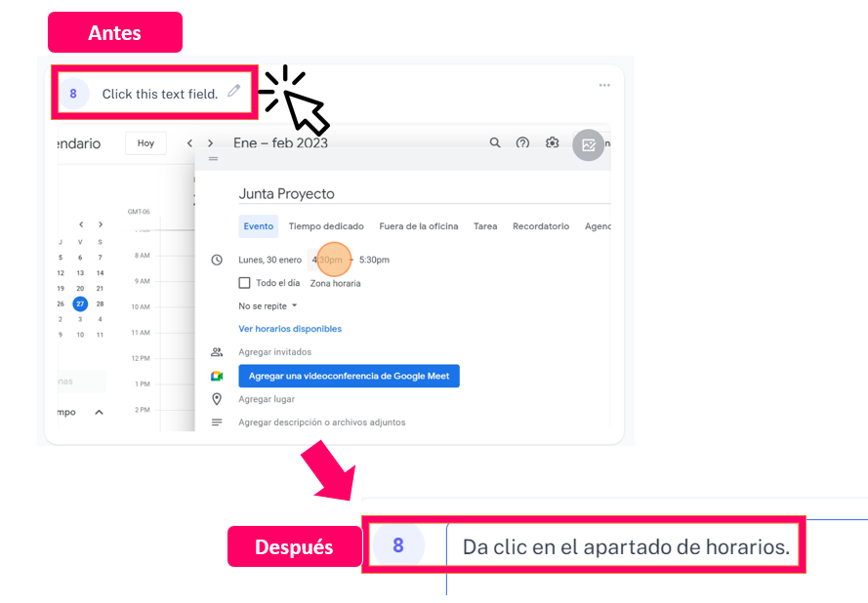
Task: Switch to the Tarea tab
Action: click(x=485, y=226)
